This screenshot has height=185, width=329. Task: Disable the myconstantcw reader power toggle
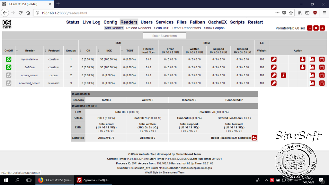(9, 59)
